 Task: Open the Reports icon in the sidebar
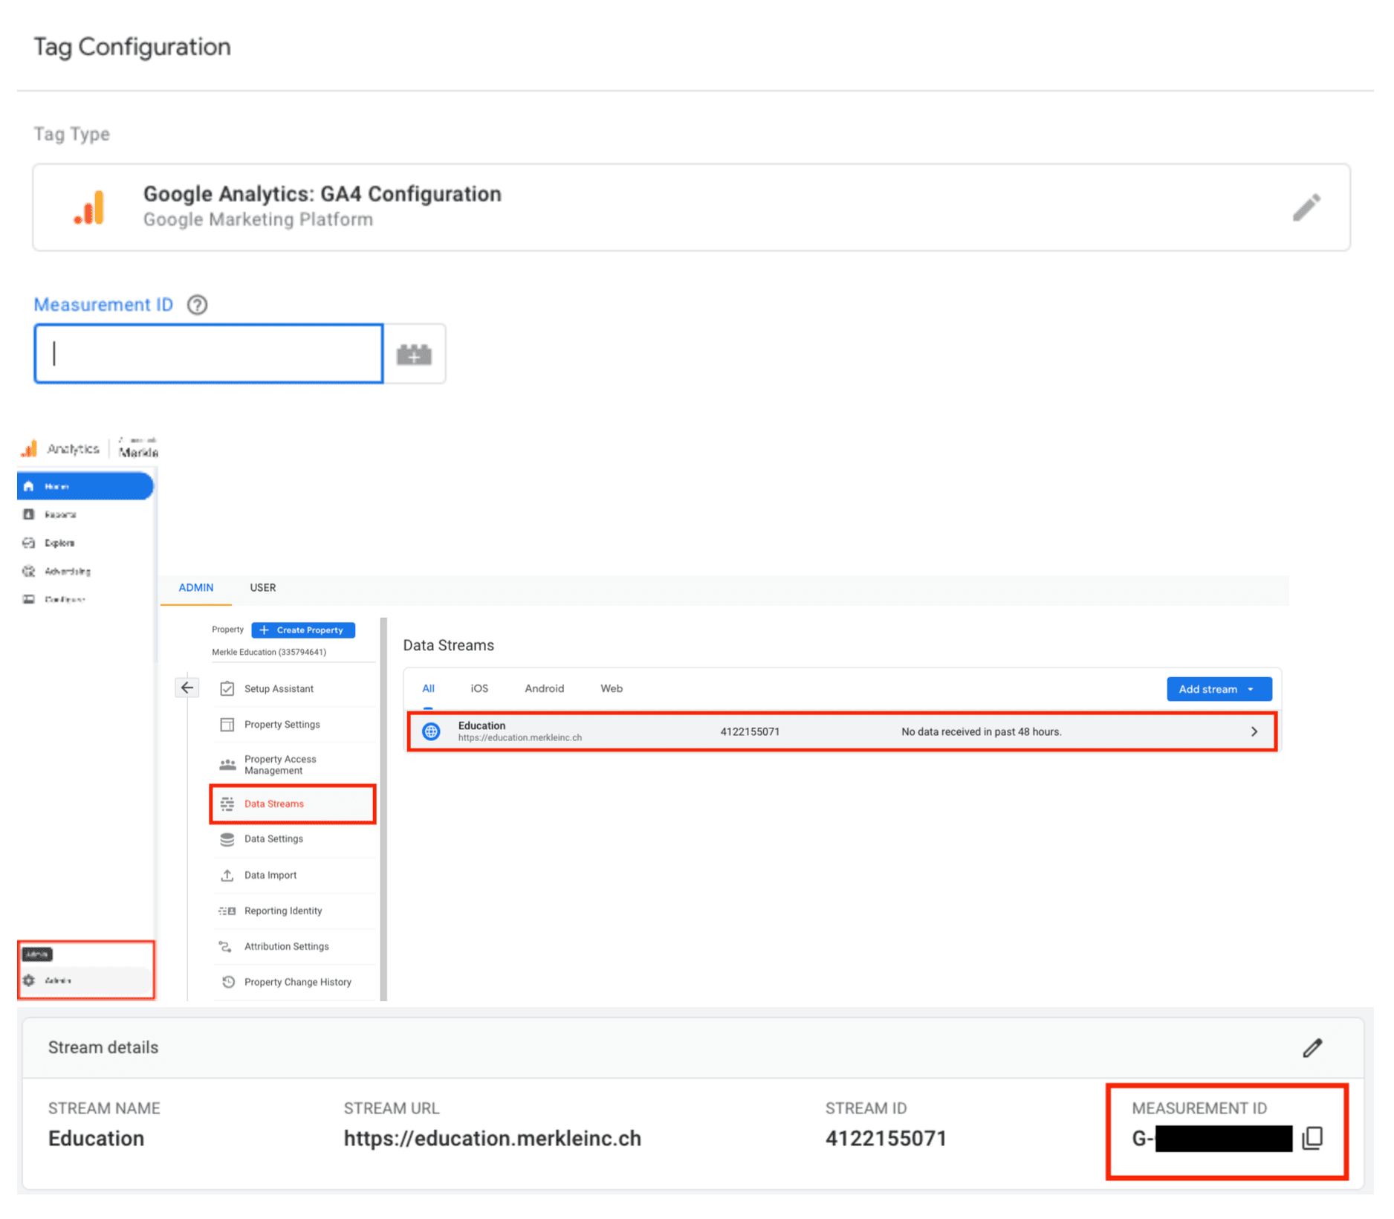point(29,514)
